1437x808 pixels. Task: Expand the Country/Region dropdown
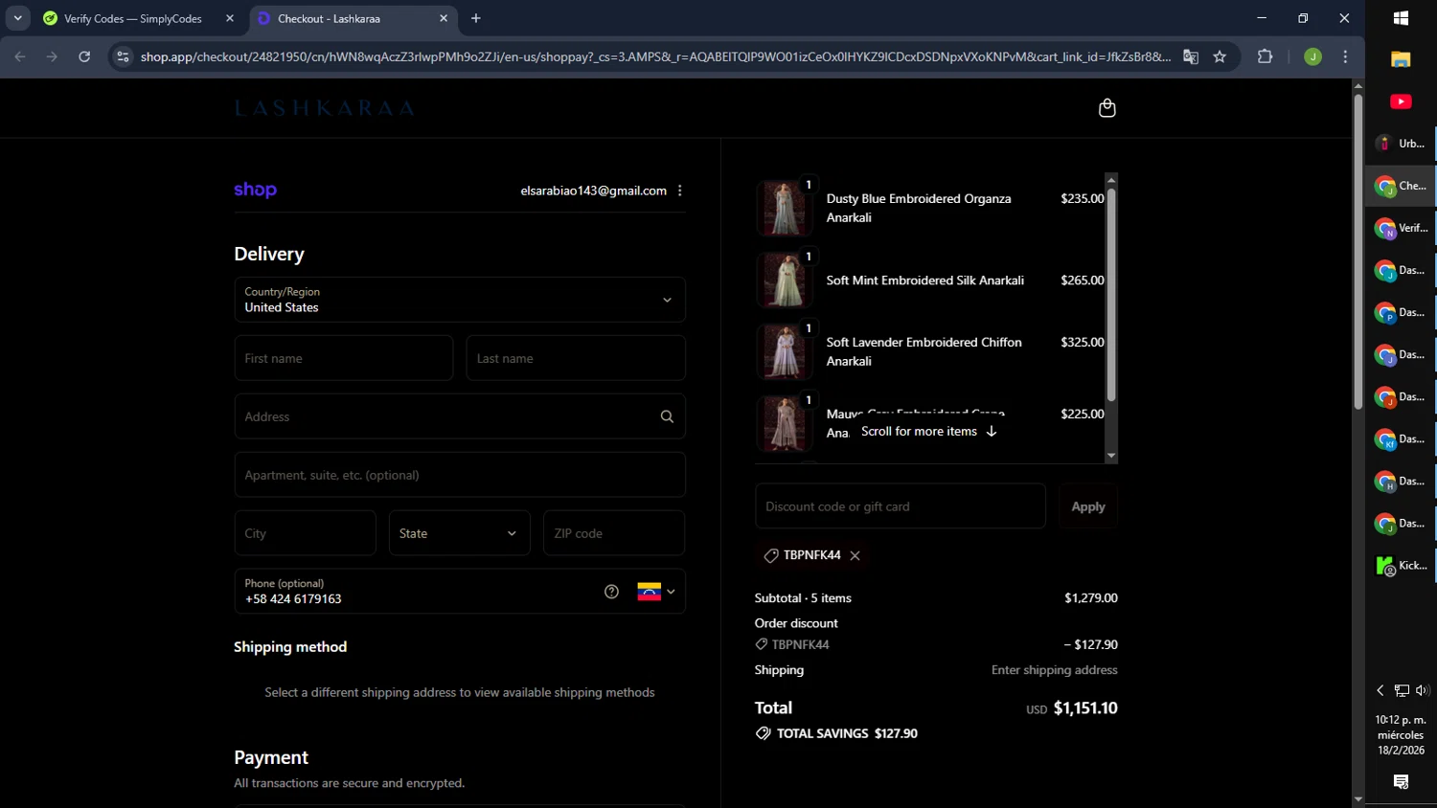pos(460,300)
